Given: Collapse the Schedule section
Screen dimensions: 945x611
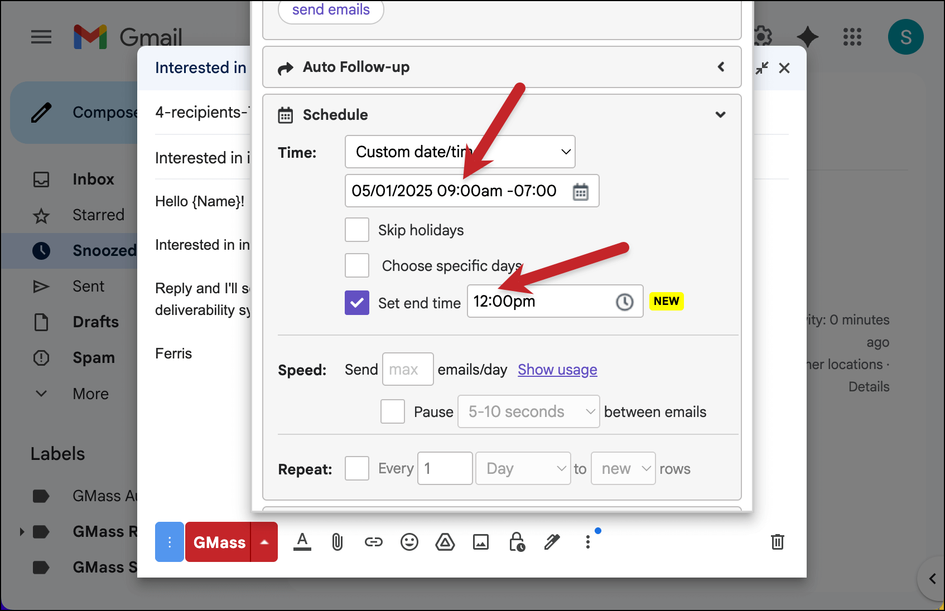Looking at the screenshot, I should click(721, 115).
